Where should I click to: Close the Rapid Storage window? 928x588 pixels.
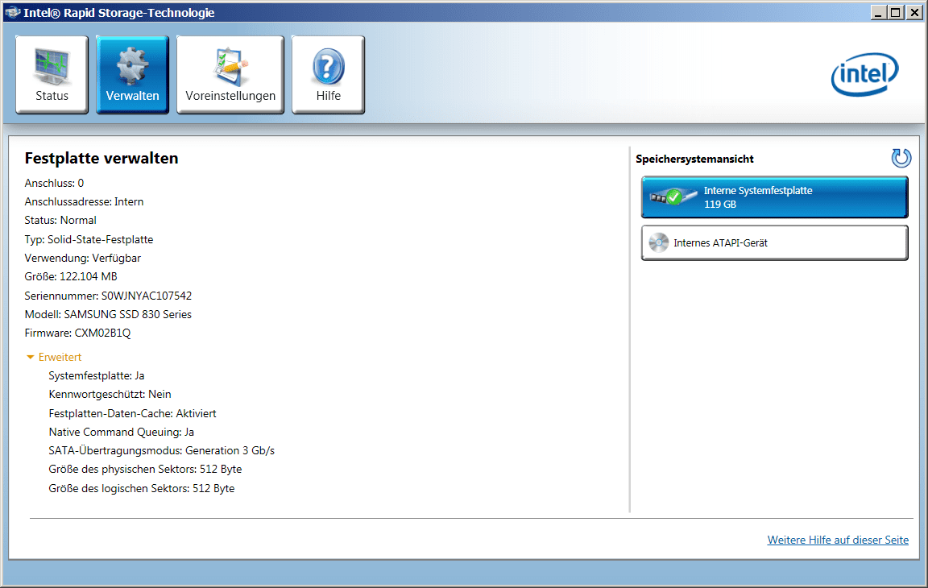pyautogui.click(x=914, y=12)
